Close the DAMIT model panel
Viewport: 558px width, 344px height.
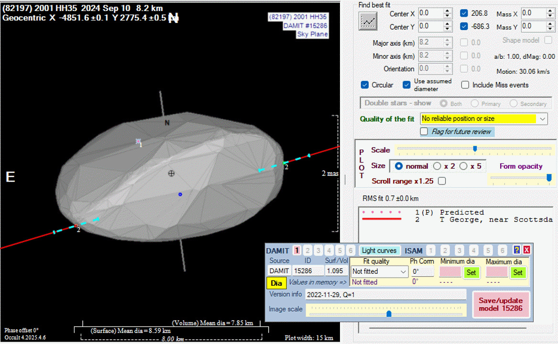[x=526, y=250]
